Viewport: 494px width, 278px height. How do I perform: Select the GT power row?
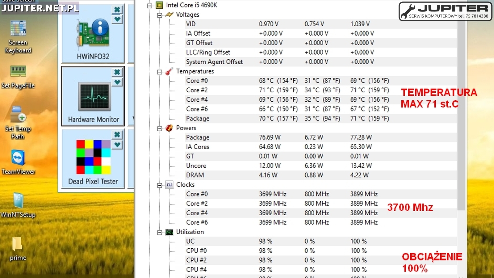[321, 156]
